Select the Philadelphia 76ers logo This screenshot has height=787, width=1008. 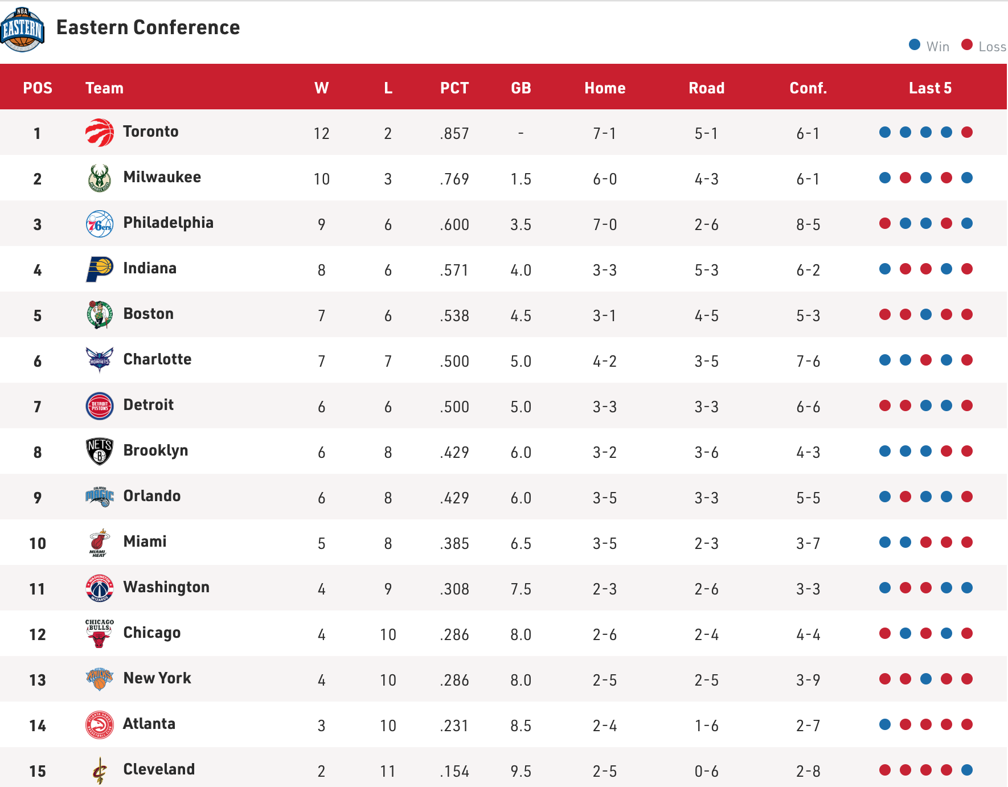(x=100, y=224)
